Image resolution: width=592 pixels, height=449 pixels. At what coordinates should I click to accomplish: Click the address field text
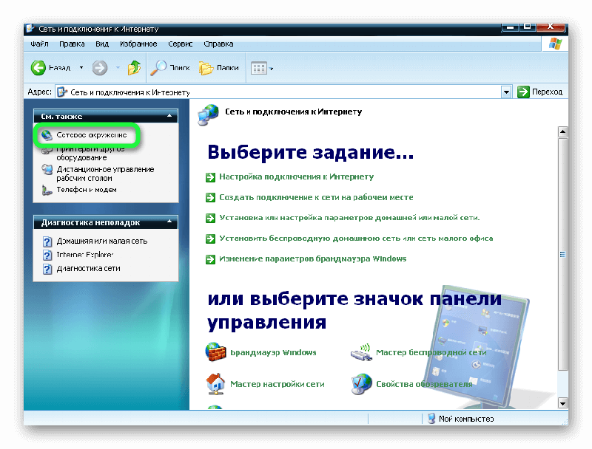coord(130,92)
